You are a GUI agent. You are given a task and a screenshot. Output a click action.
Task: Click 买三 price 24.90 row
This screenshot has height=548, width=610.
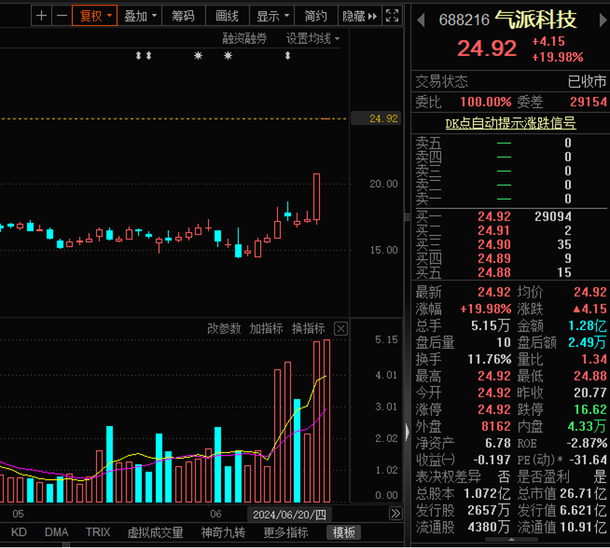click(511, 245)
